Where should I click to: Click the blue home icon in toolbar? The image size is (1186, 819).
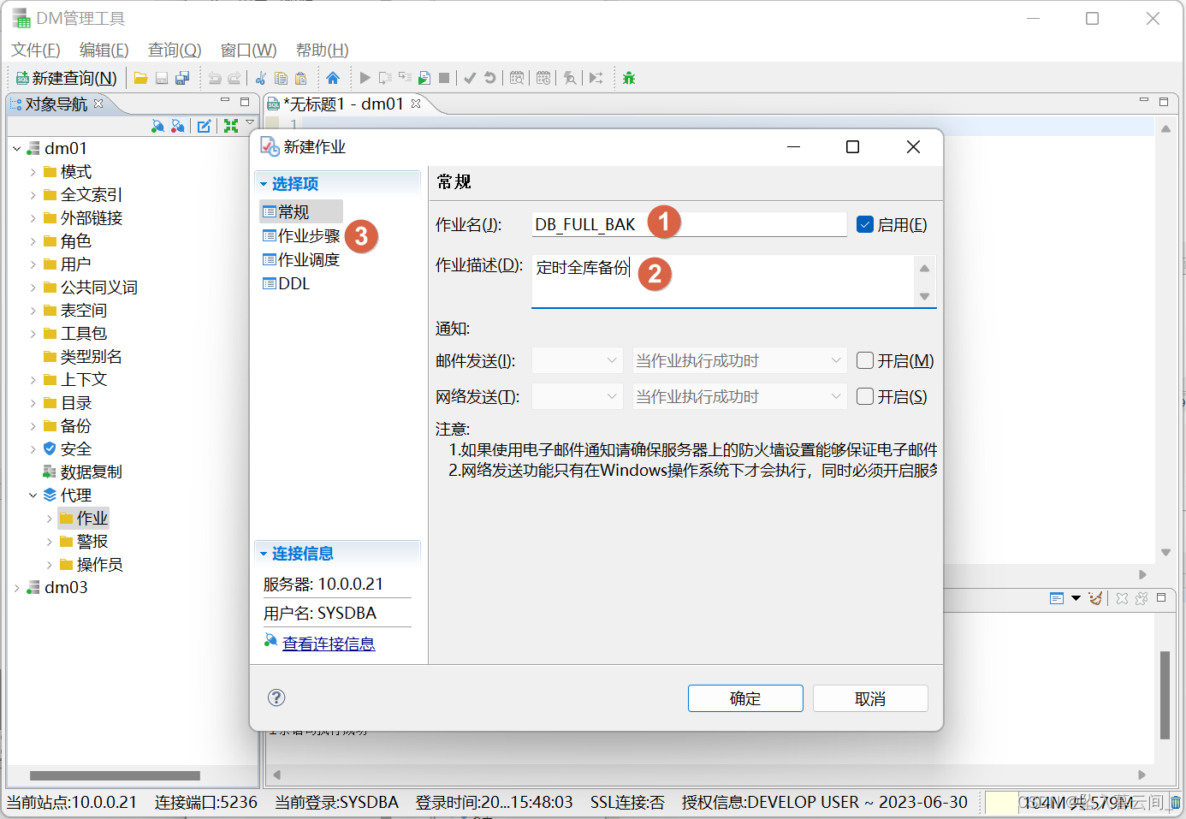(x=333, y=78)
